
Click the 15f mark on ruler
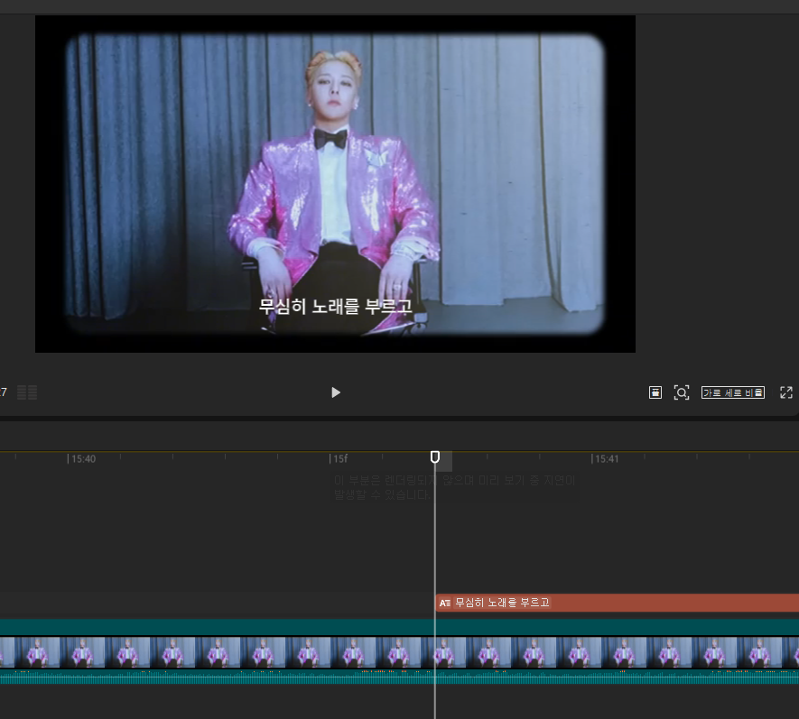[339, 459]
